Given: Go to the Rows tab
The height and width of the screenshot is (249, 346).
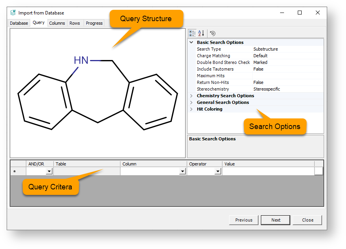Looking at the screenshot, I should [x=75, y=23].
